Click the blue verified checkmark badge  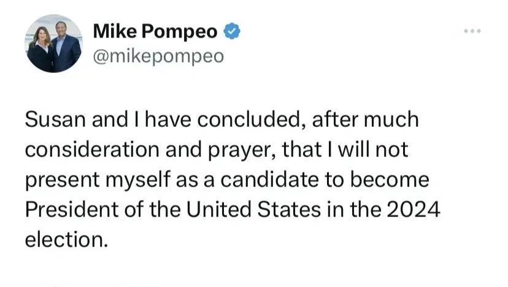click(x=231, y=31)
